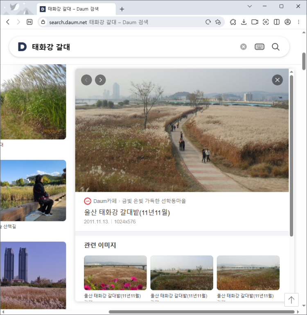Open the virtual keyboard input icon
This screenshot has width=307, height=315.
(260, 47)
